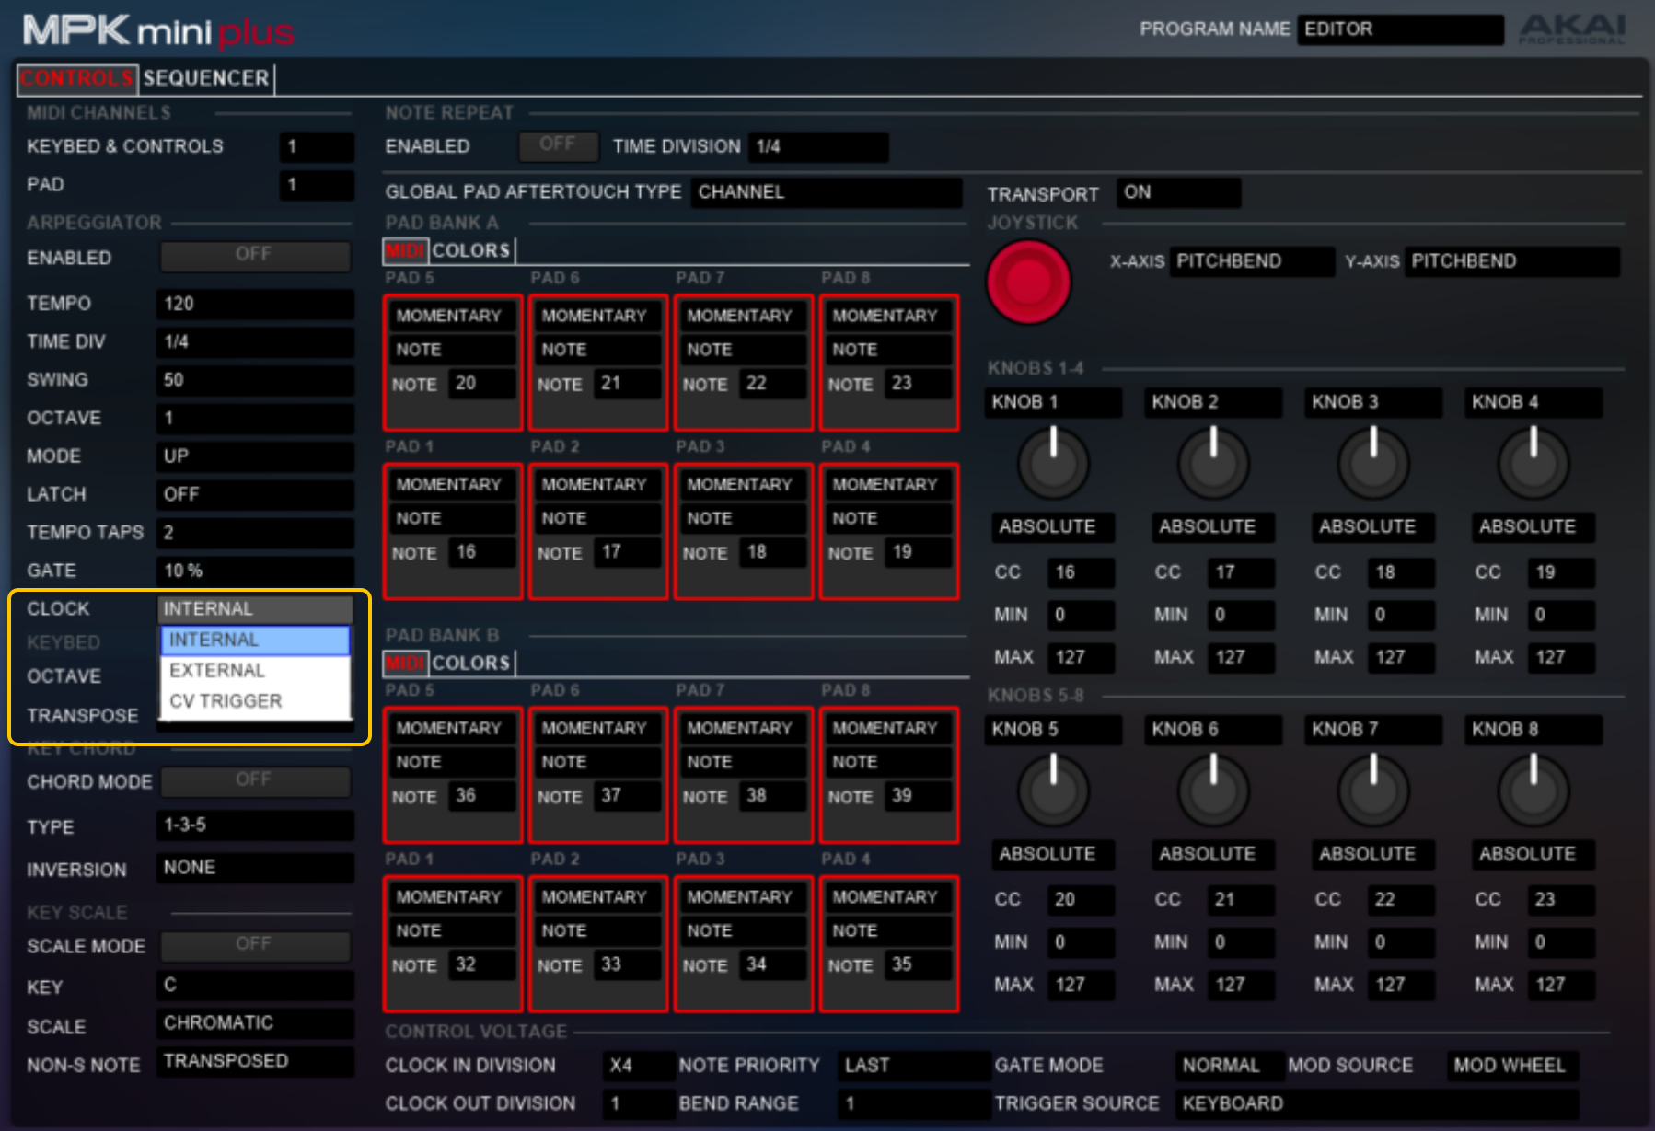
Task: Click the note number 23 field
Action: [x=919, y=384]
